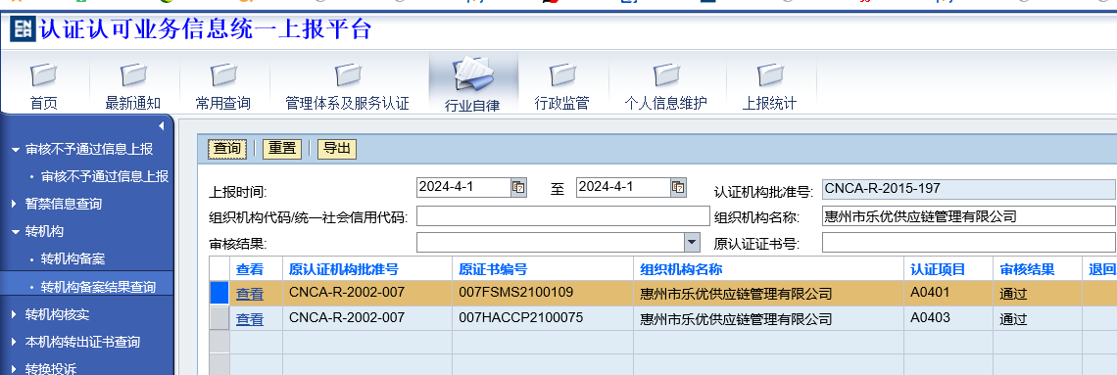Open the 管理体系及服务认证 folder icon
The height and width of the screenshot is (375, 1117).
coord(348,74)
